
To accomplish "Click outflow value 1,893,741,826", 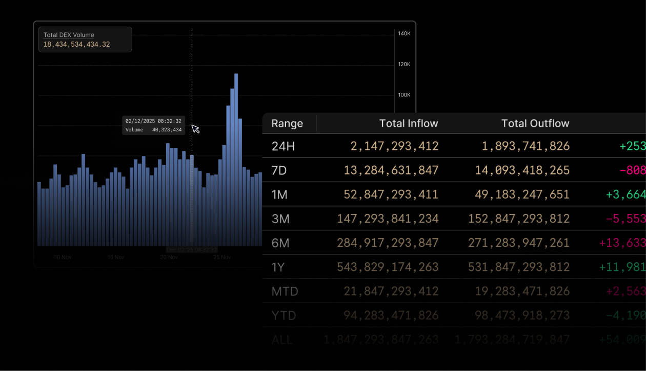I will click(x=526, y=146).
